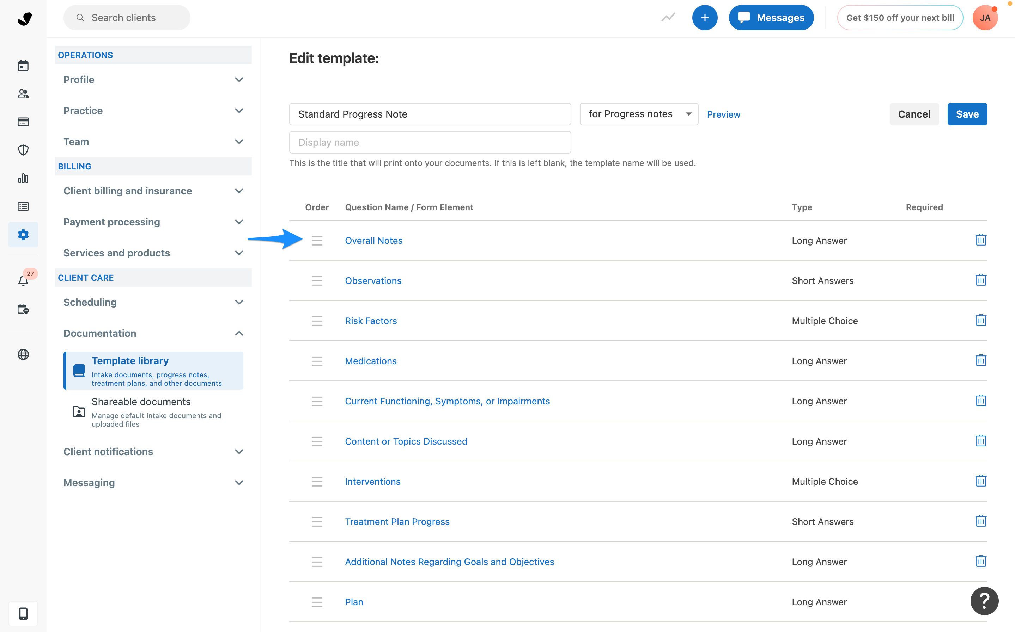Create new item with the plus button
This screenshot has height=632, width=1015.
705,18
